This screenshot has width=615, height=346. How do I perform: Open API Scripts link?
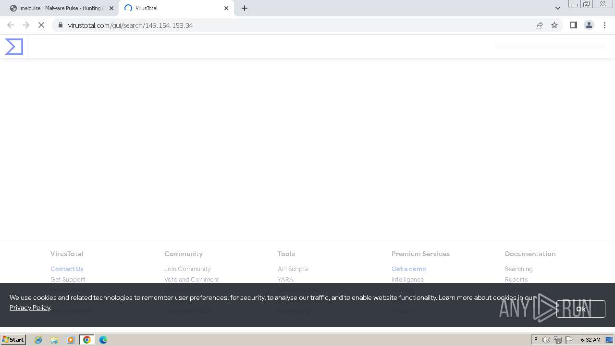click(293, 269)
